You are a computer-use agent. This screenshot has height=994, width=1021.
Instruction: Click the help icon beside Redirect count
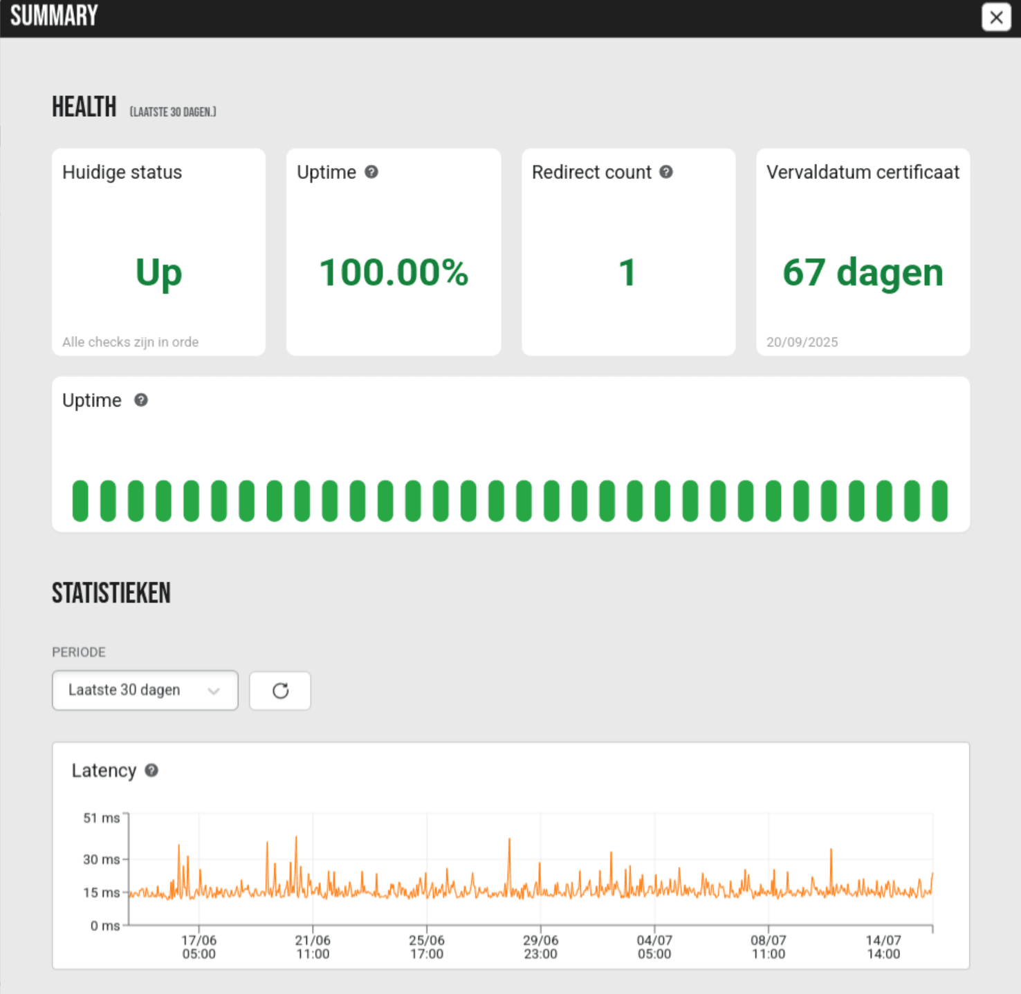(666, 171)
